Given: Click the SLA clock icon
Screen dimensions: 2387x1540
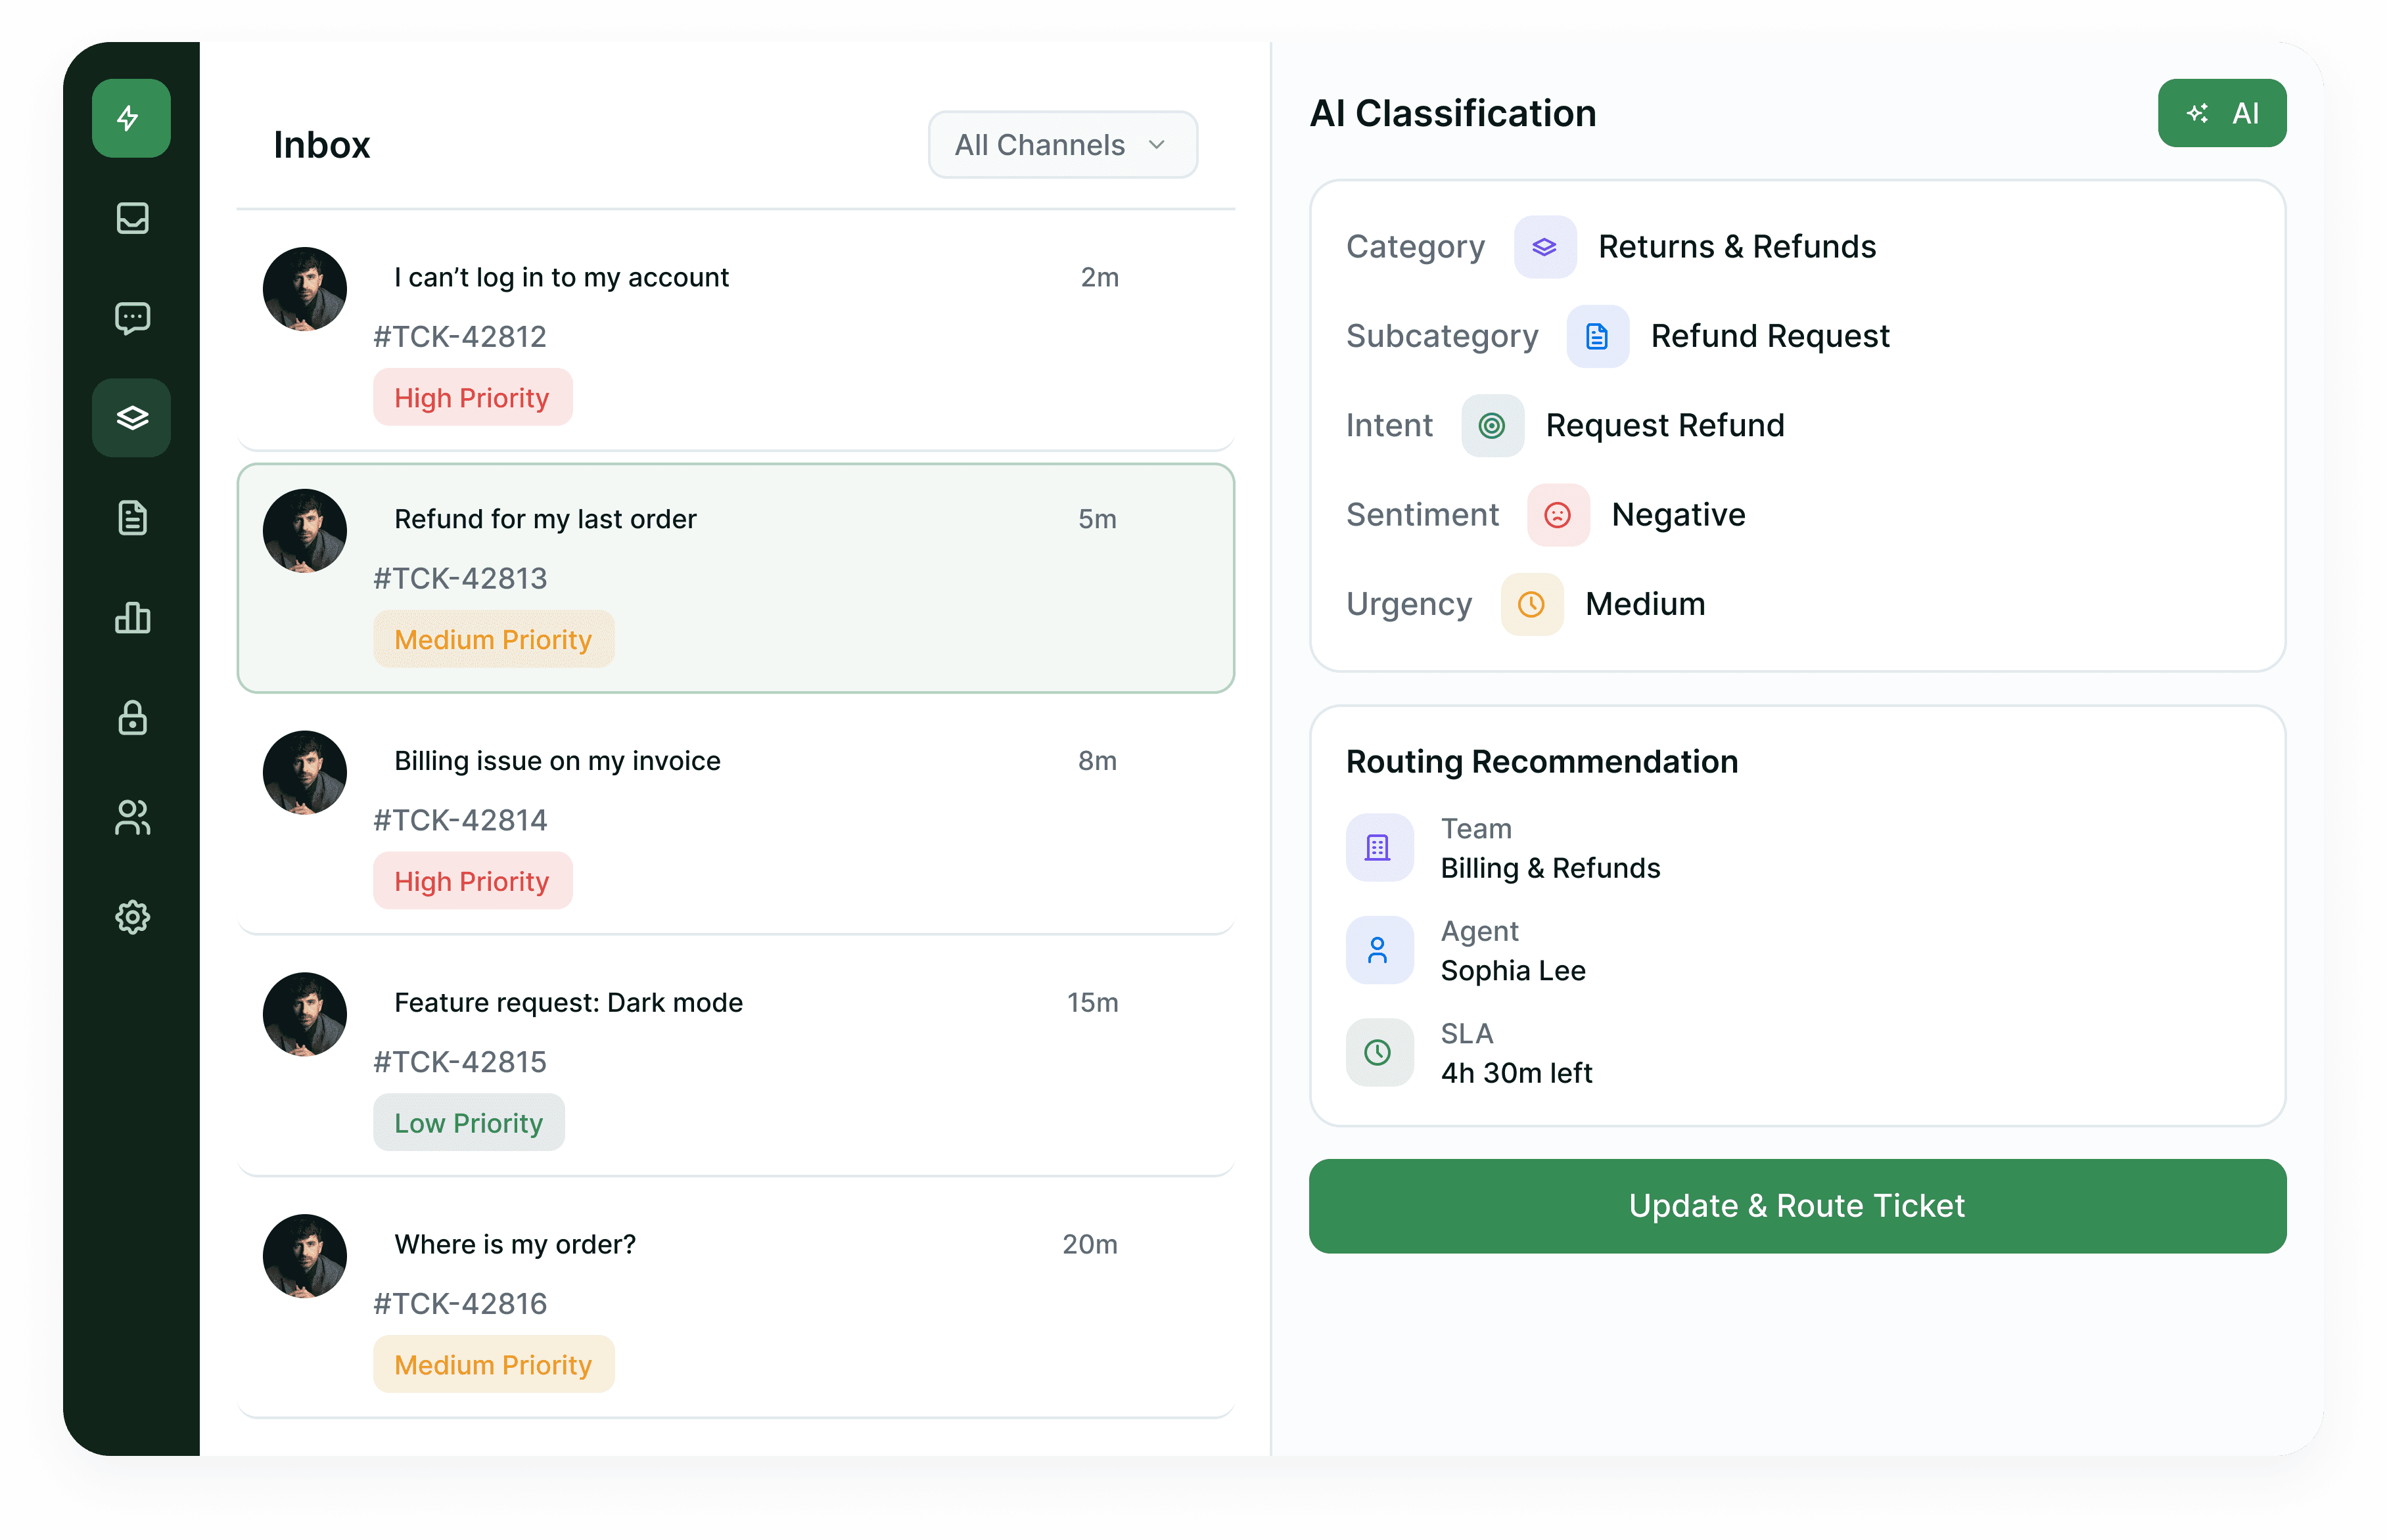Looking at the screenshot, I should point(1379,1052).
